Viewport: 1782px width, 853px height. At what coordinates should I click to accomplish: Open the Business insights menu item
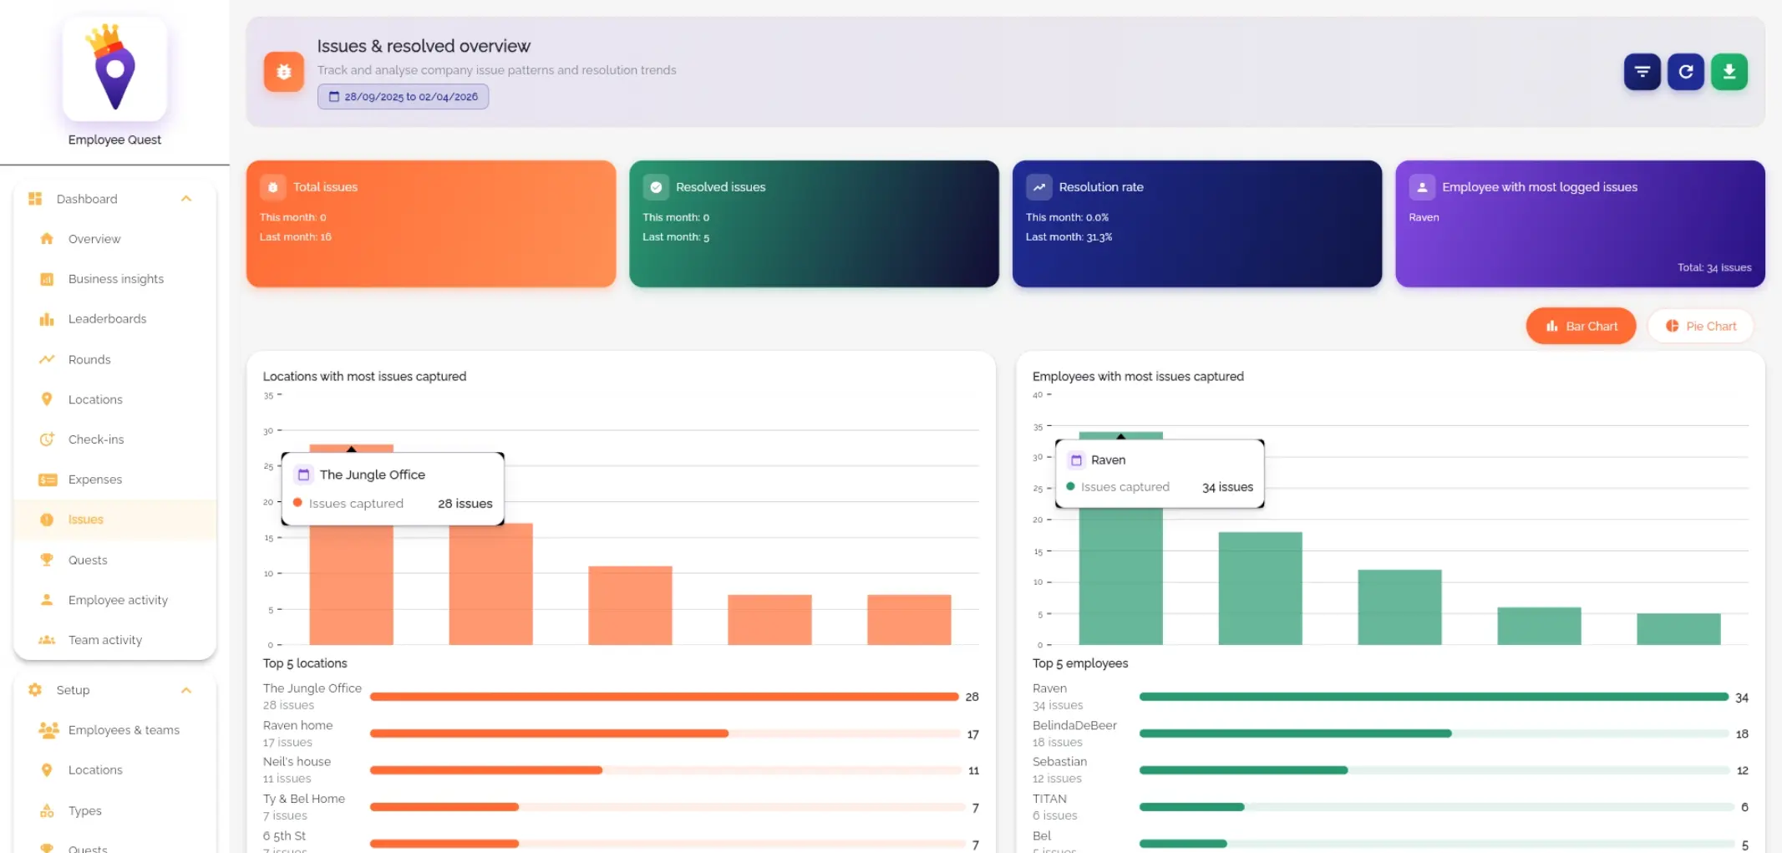point(116,279)
